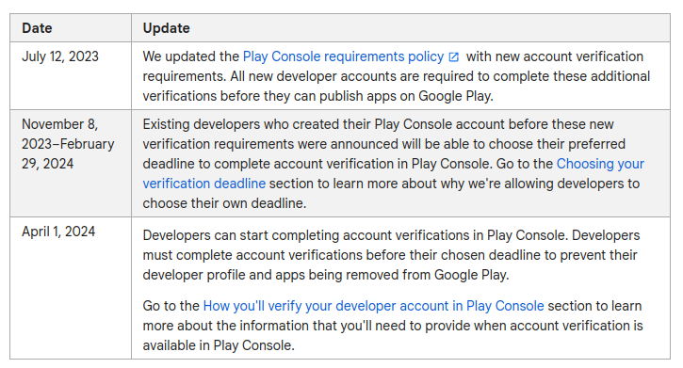
Task: Open the Choosing your verification deadline link
Action: [x=600, y=164]
